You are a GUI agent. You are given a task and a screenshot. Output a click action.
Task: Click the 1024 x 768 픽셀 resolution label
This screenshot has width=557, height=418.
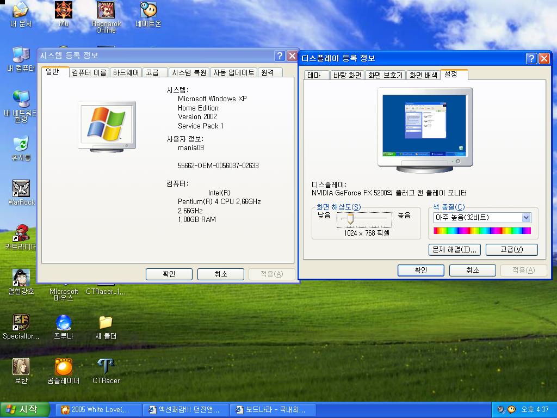367,233
